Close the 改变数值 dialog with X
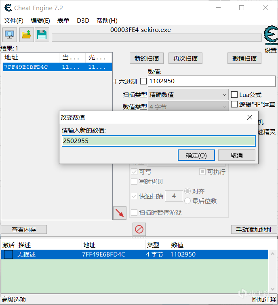Image resolution: width=278 pixels, height=305 pixels. click(x=249, y=117)
